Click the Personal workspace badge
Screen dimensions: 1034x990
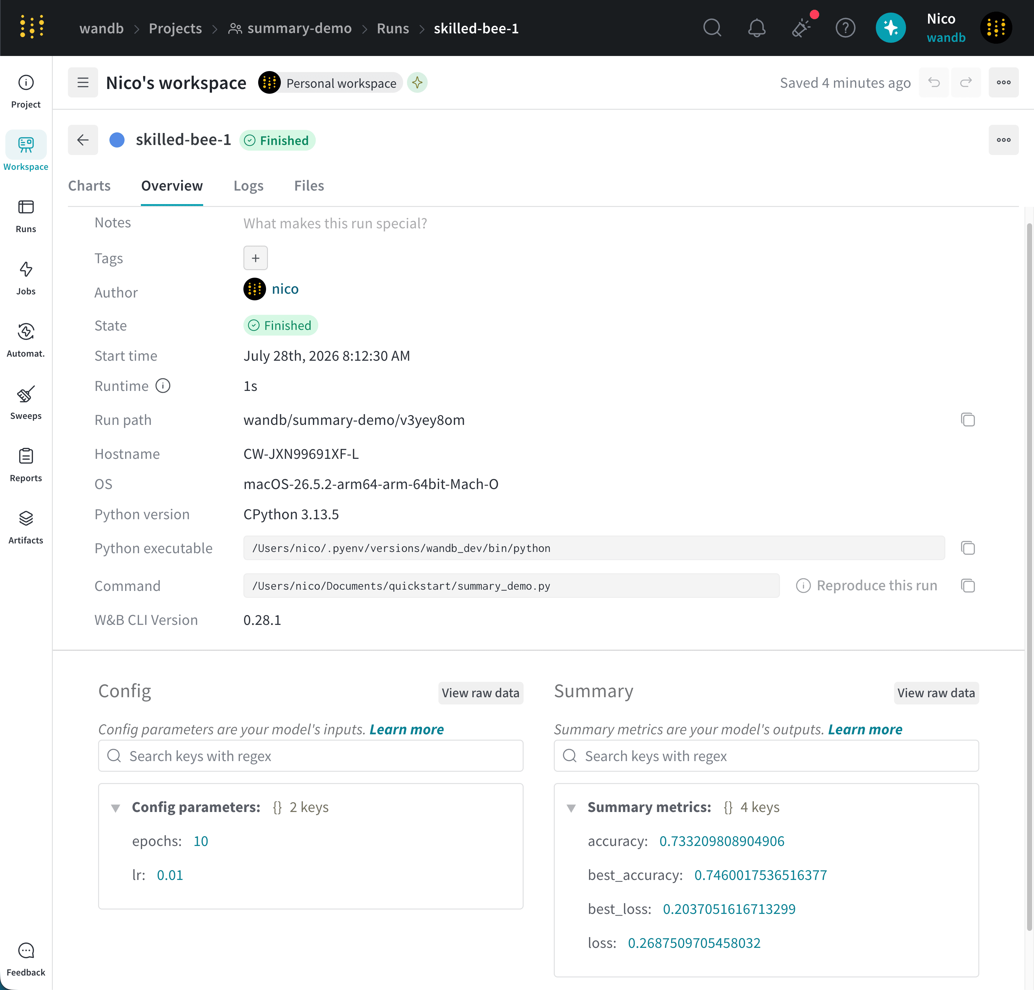[x=330, y=83]
